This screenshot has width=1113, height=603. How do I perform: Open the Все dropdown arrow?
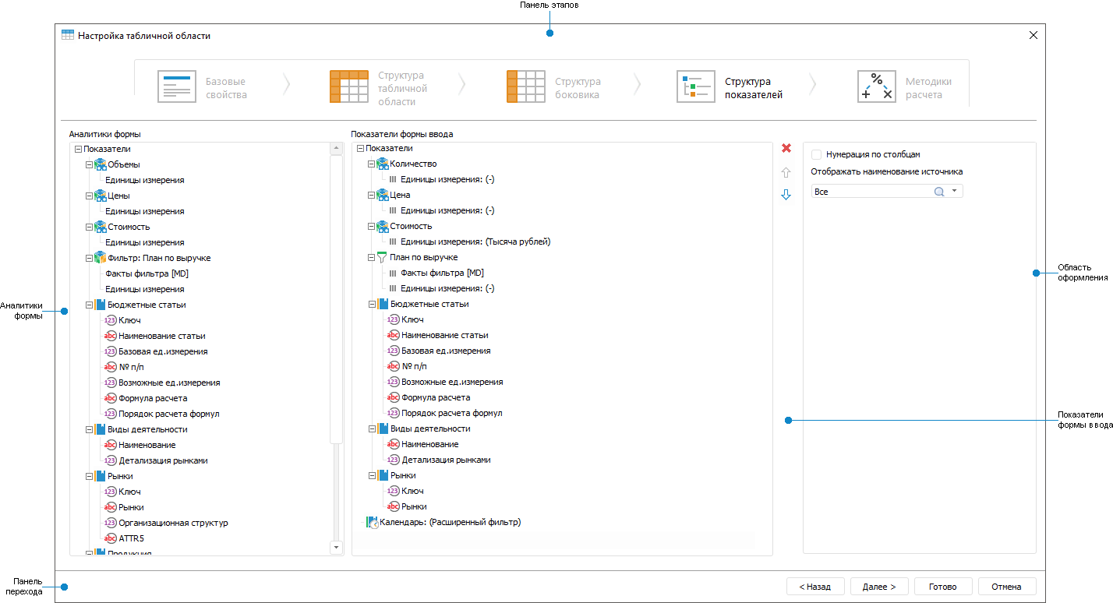click(x=954, y=191)
